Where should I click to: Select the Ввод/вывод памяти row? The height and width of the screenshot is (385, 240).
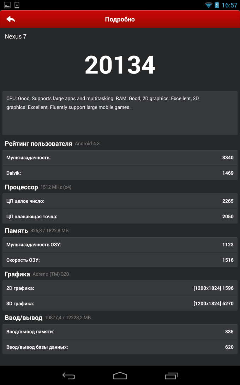pos(120,332)
